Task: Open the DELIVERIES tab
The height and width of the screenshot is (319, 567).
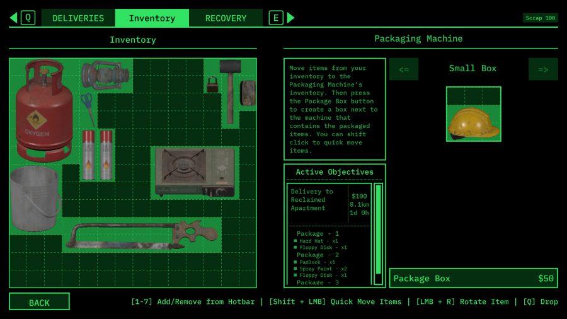Action: coord(78,18)
